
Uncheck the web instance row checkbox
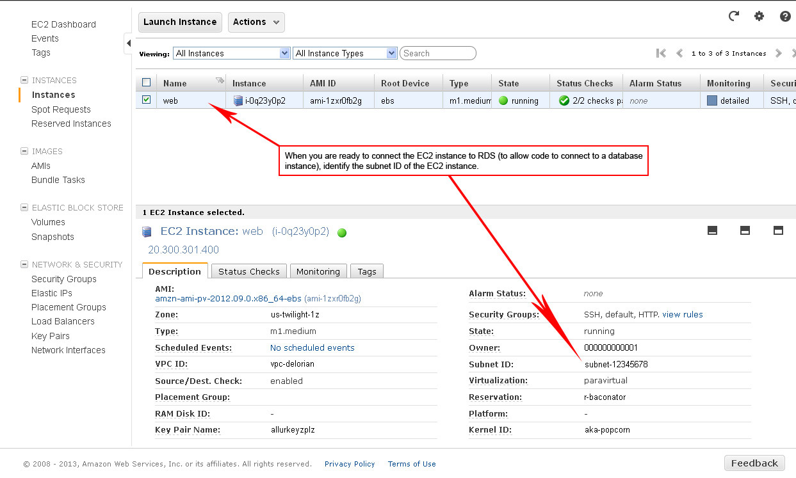146,100
